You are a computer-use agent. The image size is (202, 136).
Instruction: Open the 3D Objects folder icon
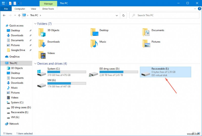42,33
